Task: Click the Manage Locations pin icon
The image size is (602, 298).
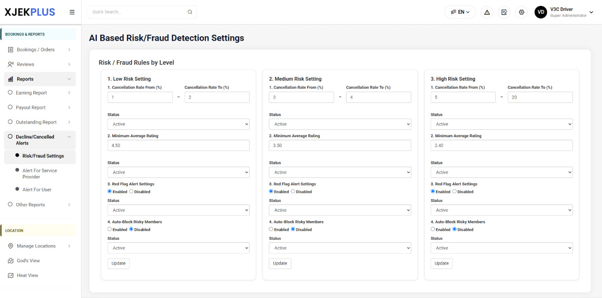Action: point(11,246)
